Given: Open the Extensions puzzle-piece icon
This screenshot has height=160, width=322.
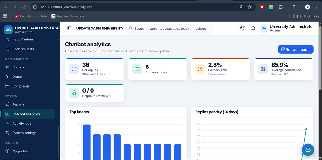Looking at the screenshot, I should pos(280,7).
